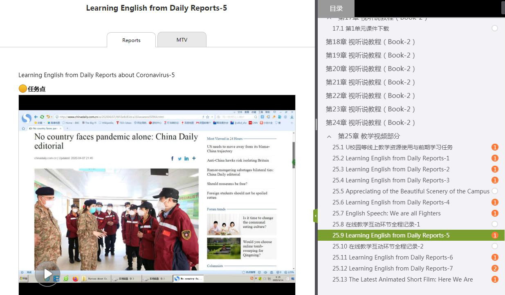Click the 125% zoom level control in the screenshot
Viewport: 505px width, 295px height.
tap(290, 273)
